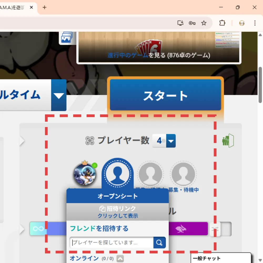Collapse the オンライン friends list
This screenshot has height=263, width=263.
[120, 259]
